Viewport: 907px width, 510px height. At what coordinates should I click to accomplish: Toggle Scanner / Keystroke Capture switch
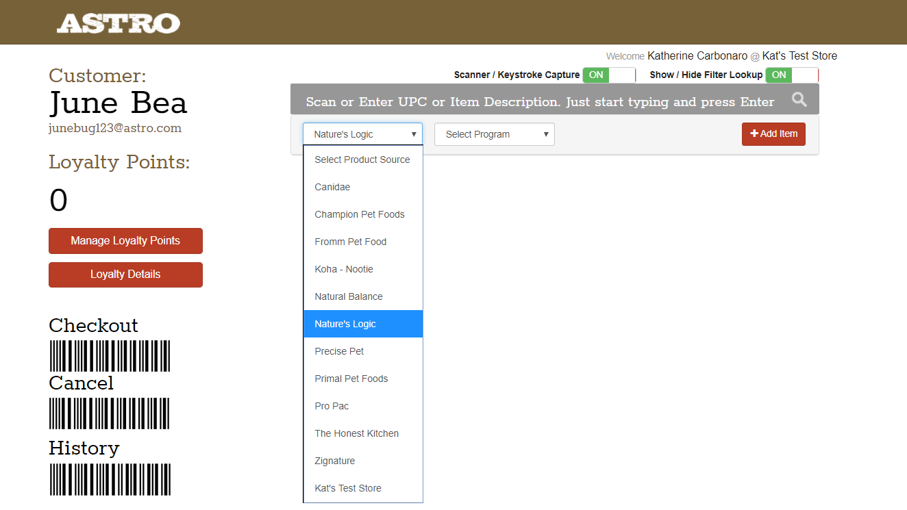pos(609,75)
